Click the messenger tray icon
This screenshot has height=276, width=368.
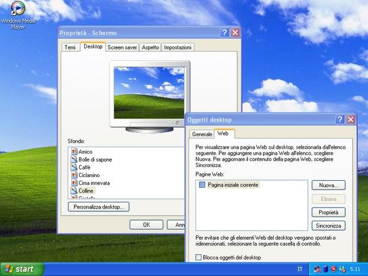tap(342, 269)
